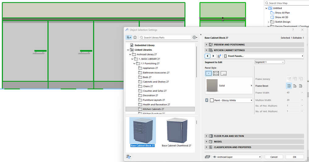Viewport: 309px width, 162px height.
Task: Open library settings gear icon
Action: [x=195, y=37]
